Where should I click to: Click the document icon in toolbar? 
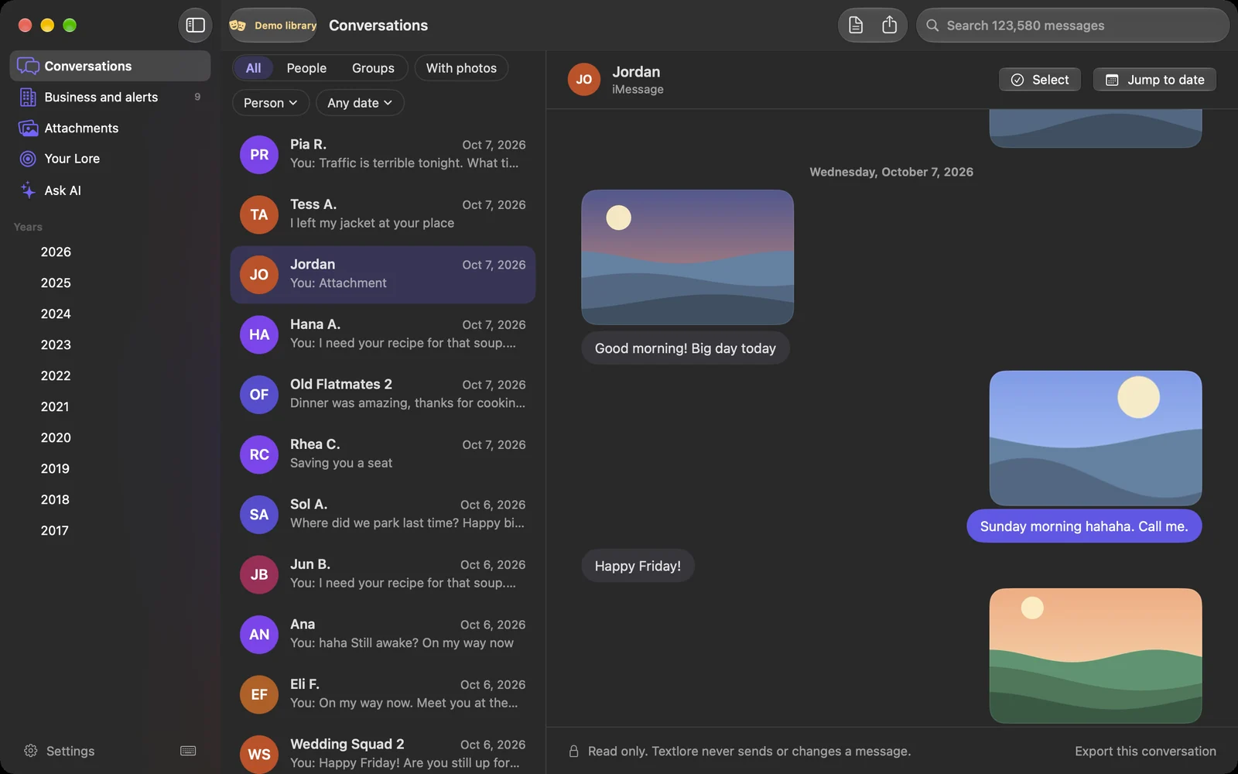[x=856, y=25]
